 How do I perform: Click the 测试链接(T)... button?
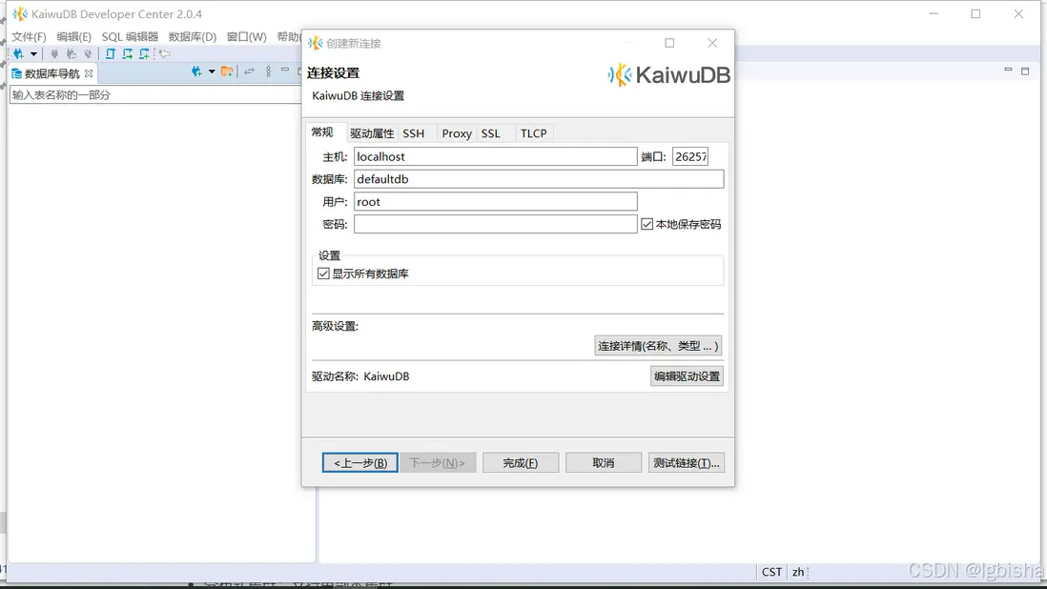click(x=687, y=463)
